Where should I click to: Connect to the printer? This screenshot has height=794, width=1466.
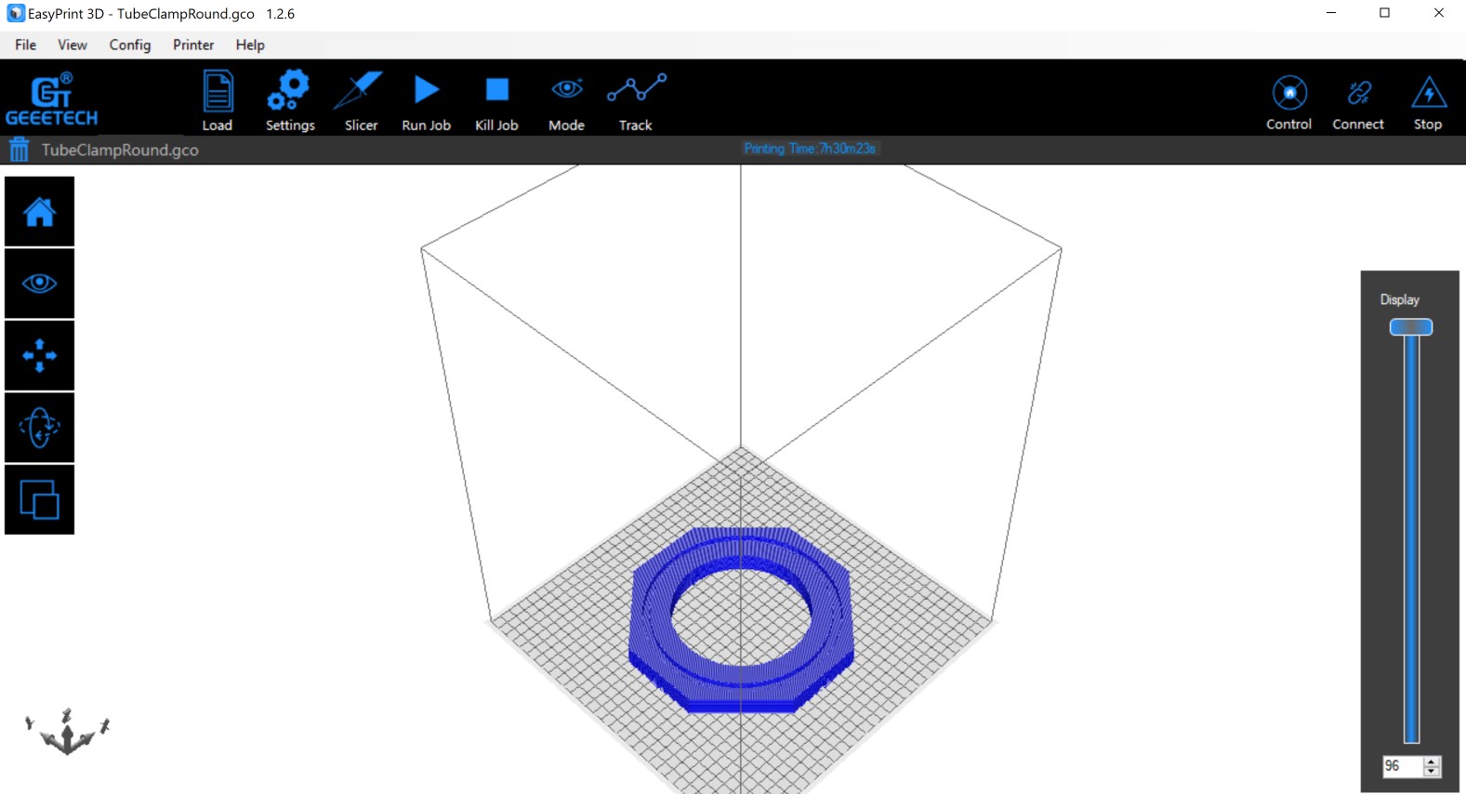tap(1357, 100)
